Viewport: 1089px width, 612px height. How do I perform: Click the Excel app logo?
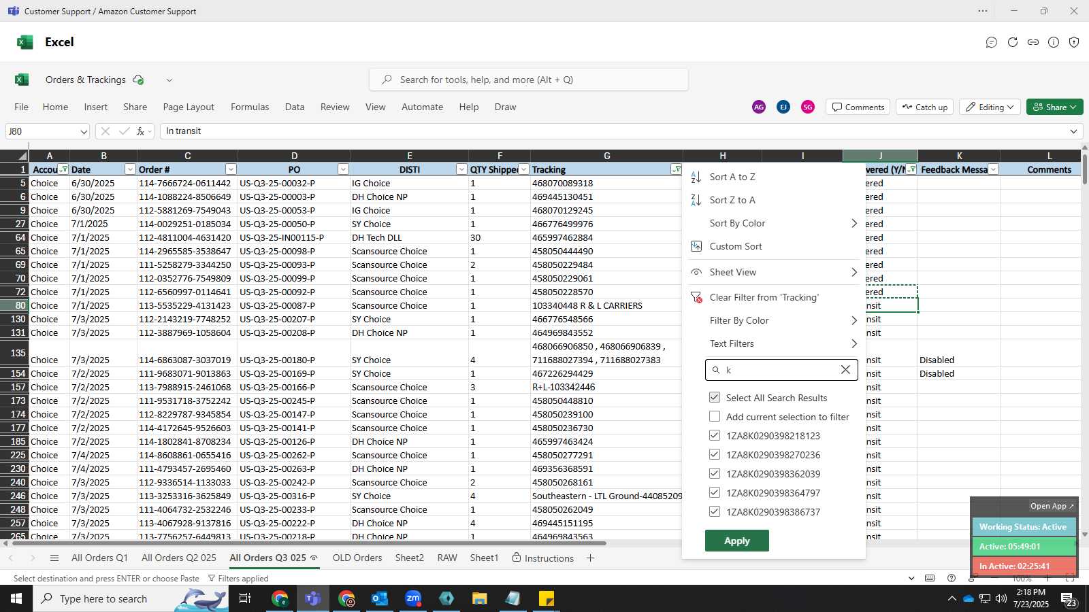25,42
